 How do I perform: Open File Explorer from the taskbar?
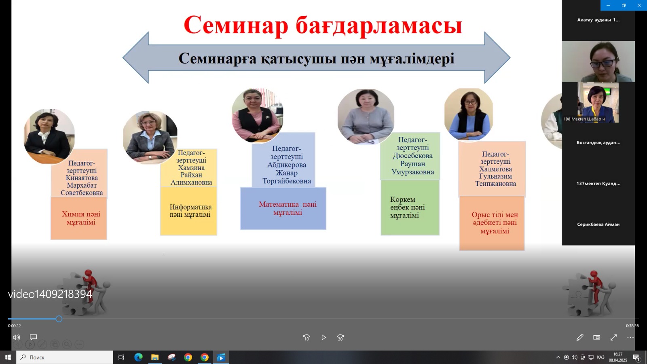pyautogui.click(x=155, y=358)
